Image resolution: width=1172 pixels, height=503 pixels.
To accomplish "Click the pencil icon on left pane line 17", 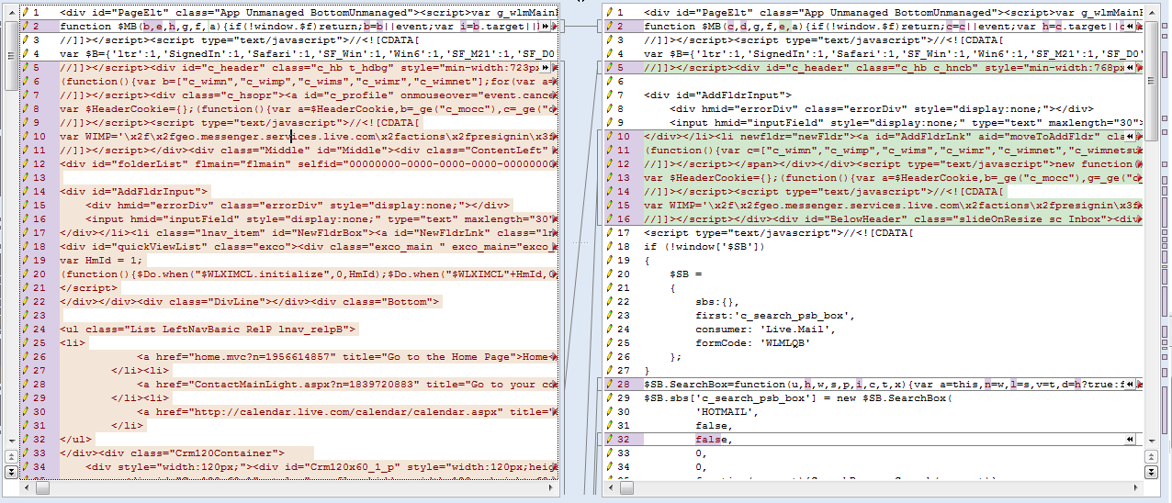I will (x=25, y=232).
